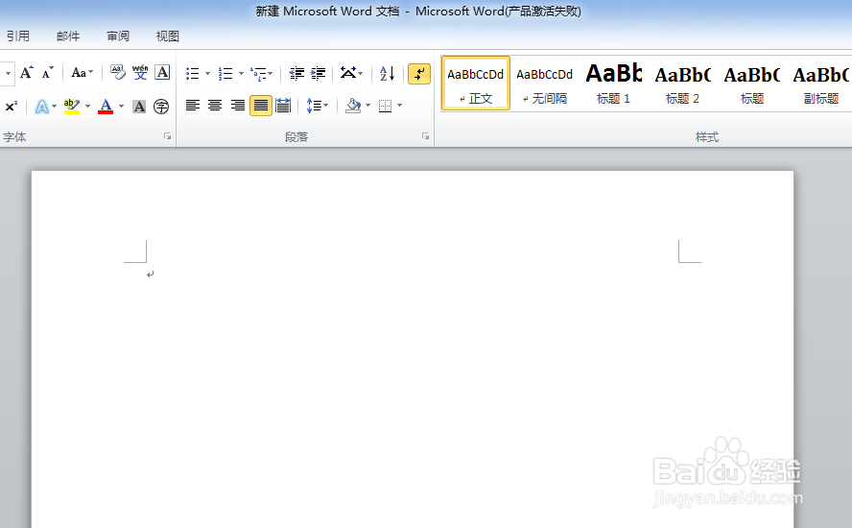Image resolution: width=852 pixels, height=528 pixels.
Task: Apply the 标题 style
Action: [752, 84]
